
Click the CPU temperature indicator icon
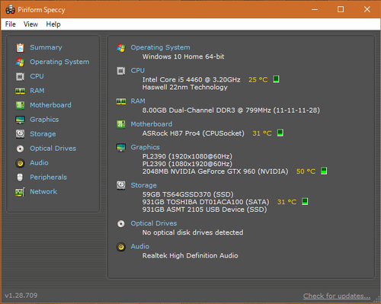(x=276, y=79)
